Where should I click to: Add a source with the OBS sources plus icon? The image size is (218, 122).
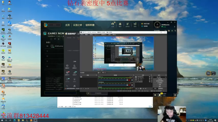point(136,89)
